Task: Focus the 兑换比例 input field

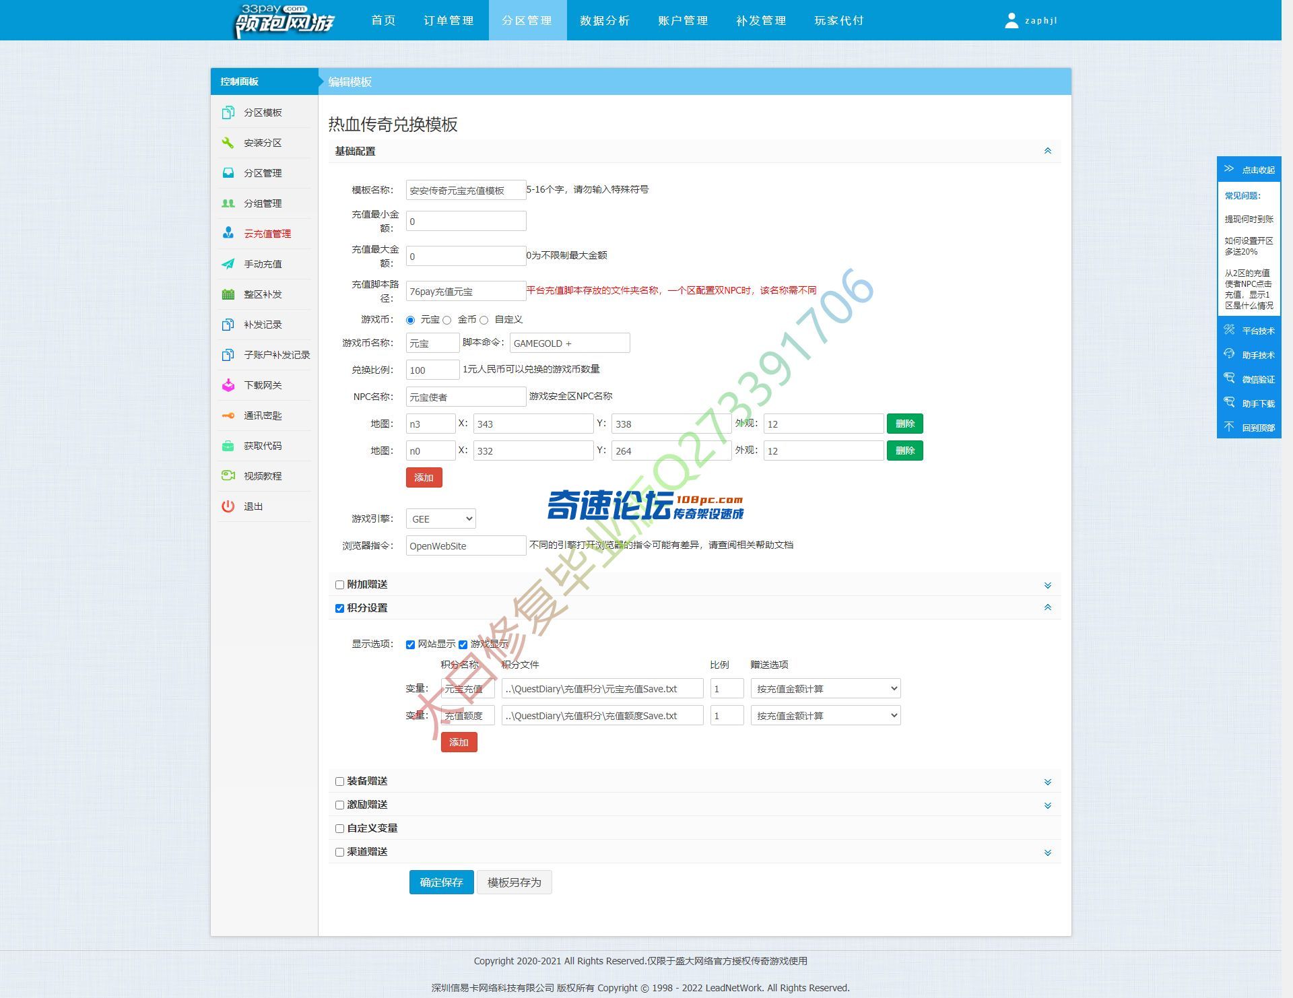Action: [433, 370]
